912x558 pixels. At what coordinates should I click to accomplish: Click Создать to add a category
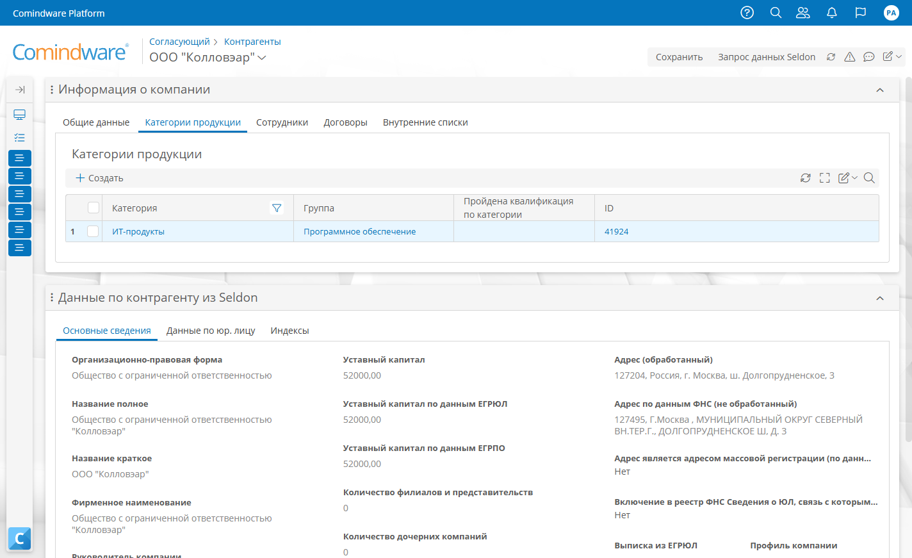99,178
